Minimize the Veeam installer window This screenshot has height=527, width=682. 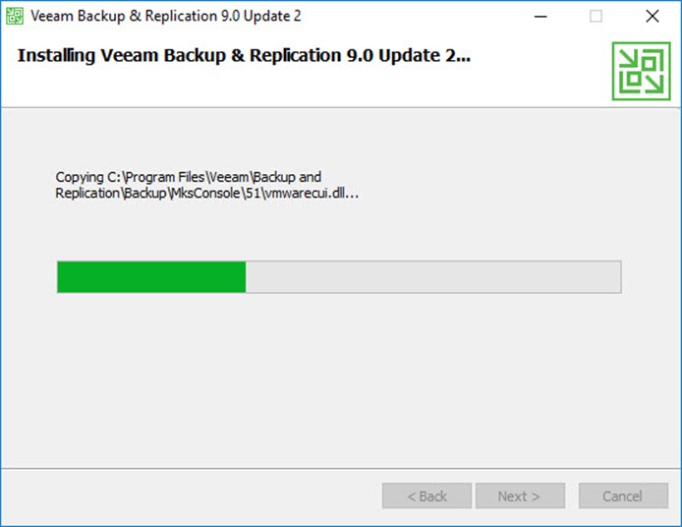coord(540,17)
